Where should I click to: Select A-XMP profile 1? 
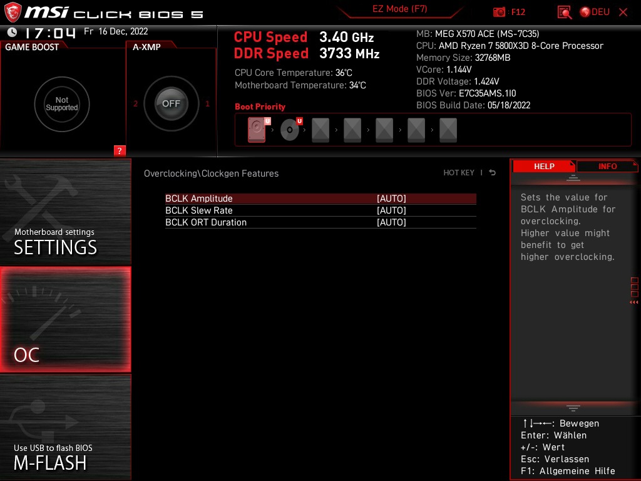coord(207,104)
